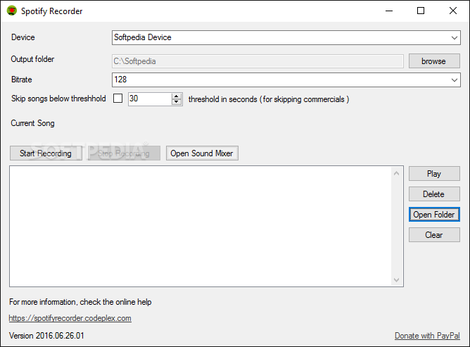
Task: Minimize the Spotify Recorder window
Action: pyautogui.click(x=389, y=11)
